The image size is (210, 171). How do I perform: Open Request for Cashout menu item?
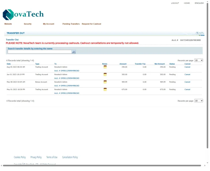(91, 24)
